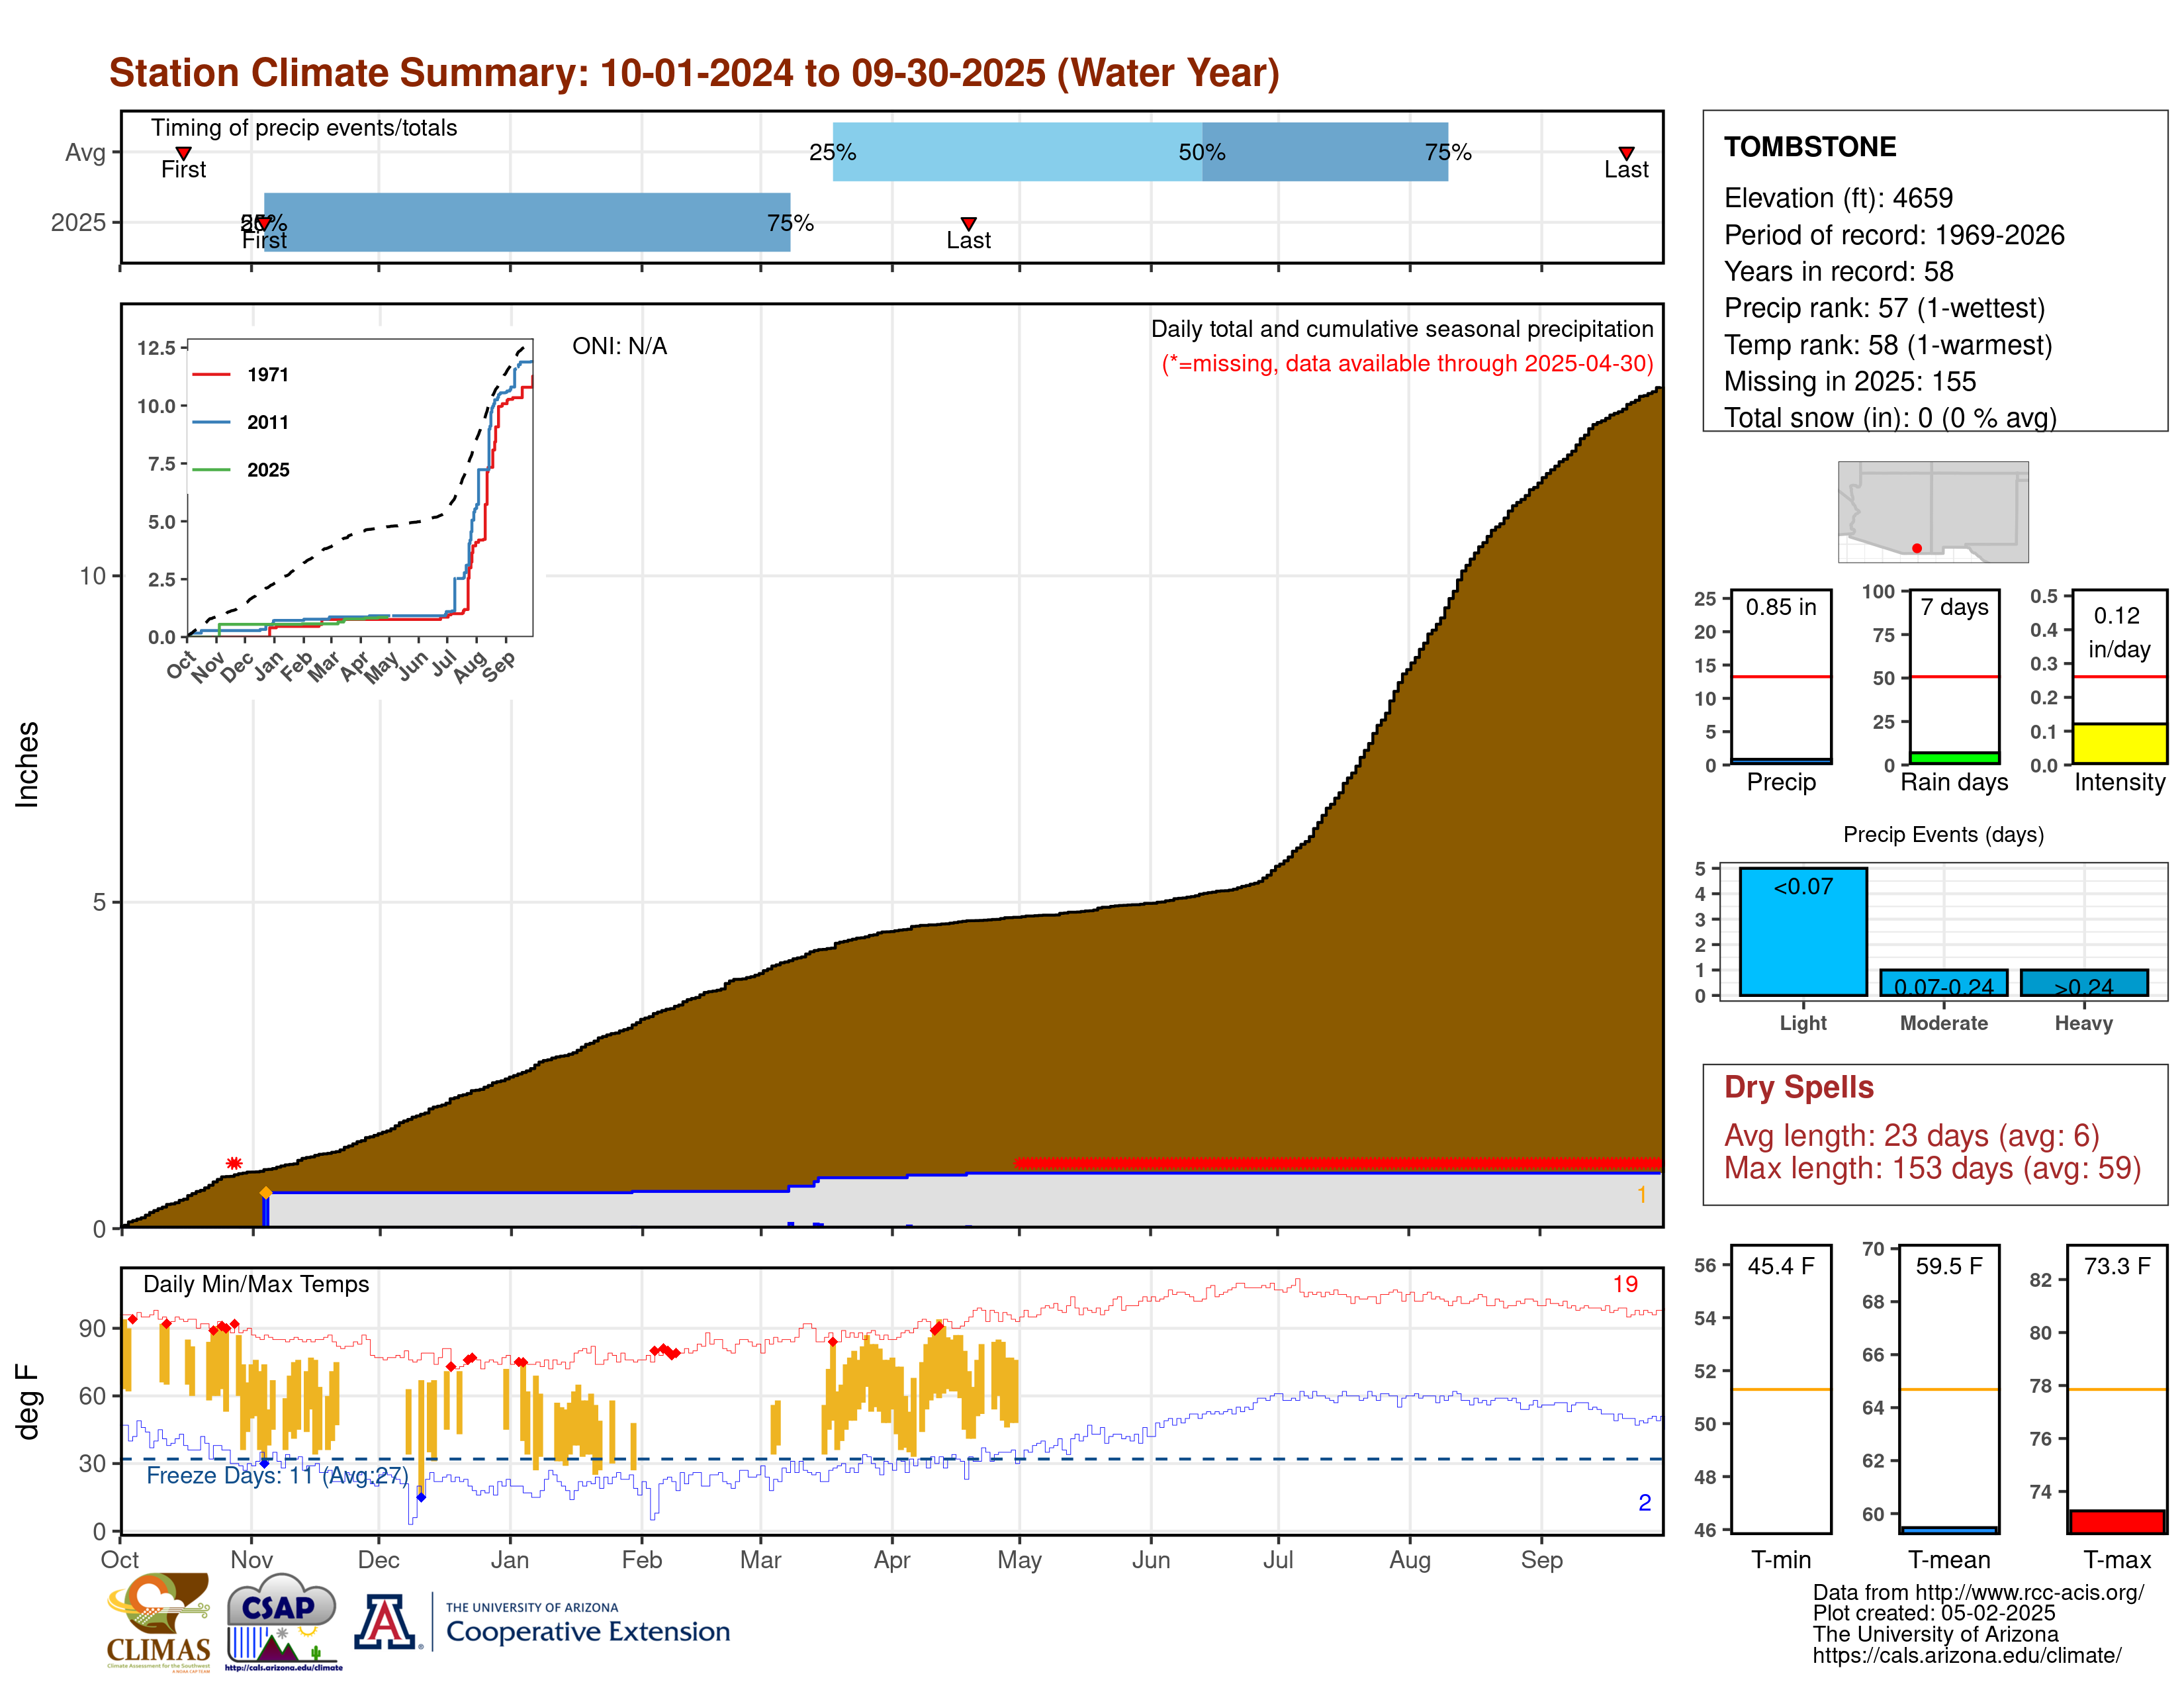Click the blue freeze diamond in mid-December
Image resolution: width=2184 pixels, height=1688 pixels.
pyautogui.click(x=421, y=1497)
